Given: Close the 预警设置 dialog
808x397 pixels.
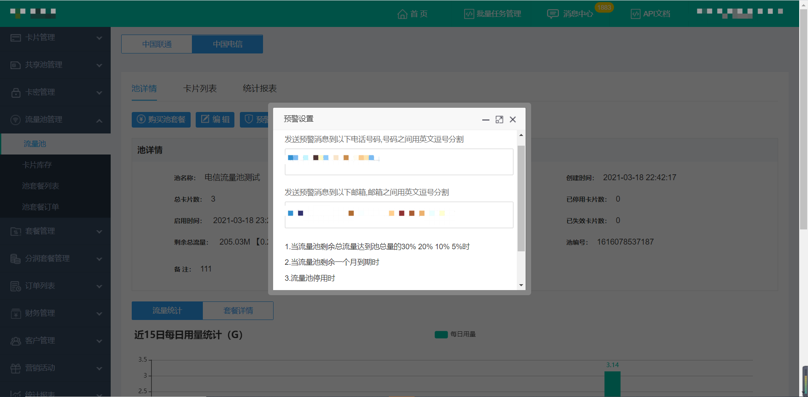Looking at the screenshot, I should click(513, 120).
